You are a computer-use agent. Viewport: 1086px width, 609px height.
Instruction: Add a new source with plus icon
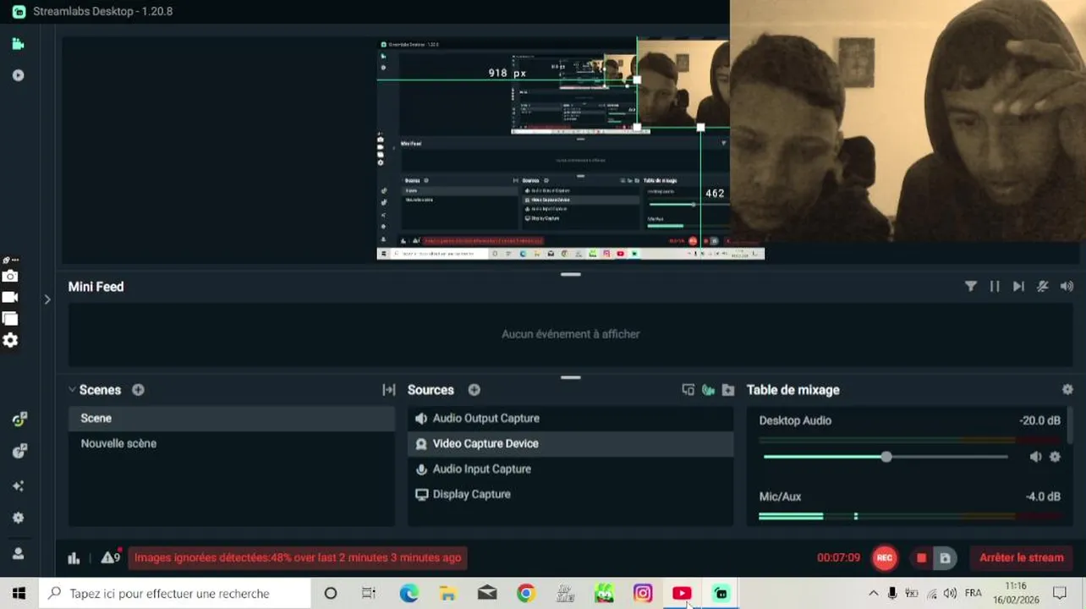(x=474, y=390)
